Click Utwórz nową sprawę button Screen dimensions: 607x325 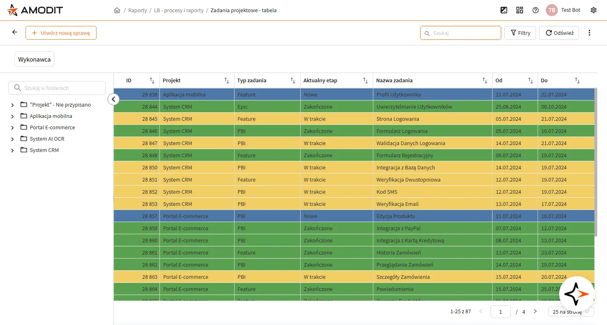(x=61, y=33)
